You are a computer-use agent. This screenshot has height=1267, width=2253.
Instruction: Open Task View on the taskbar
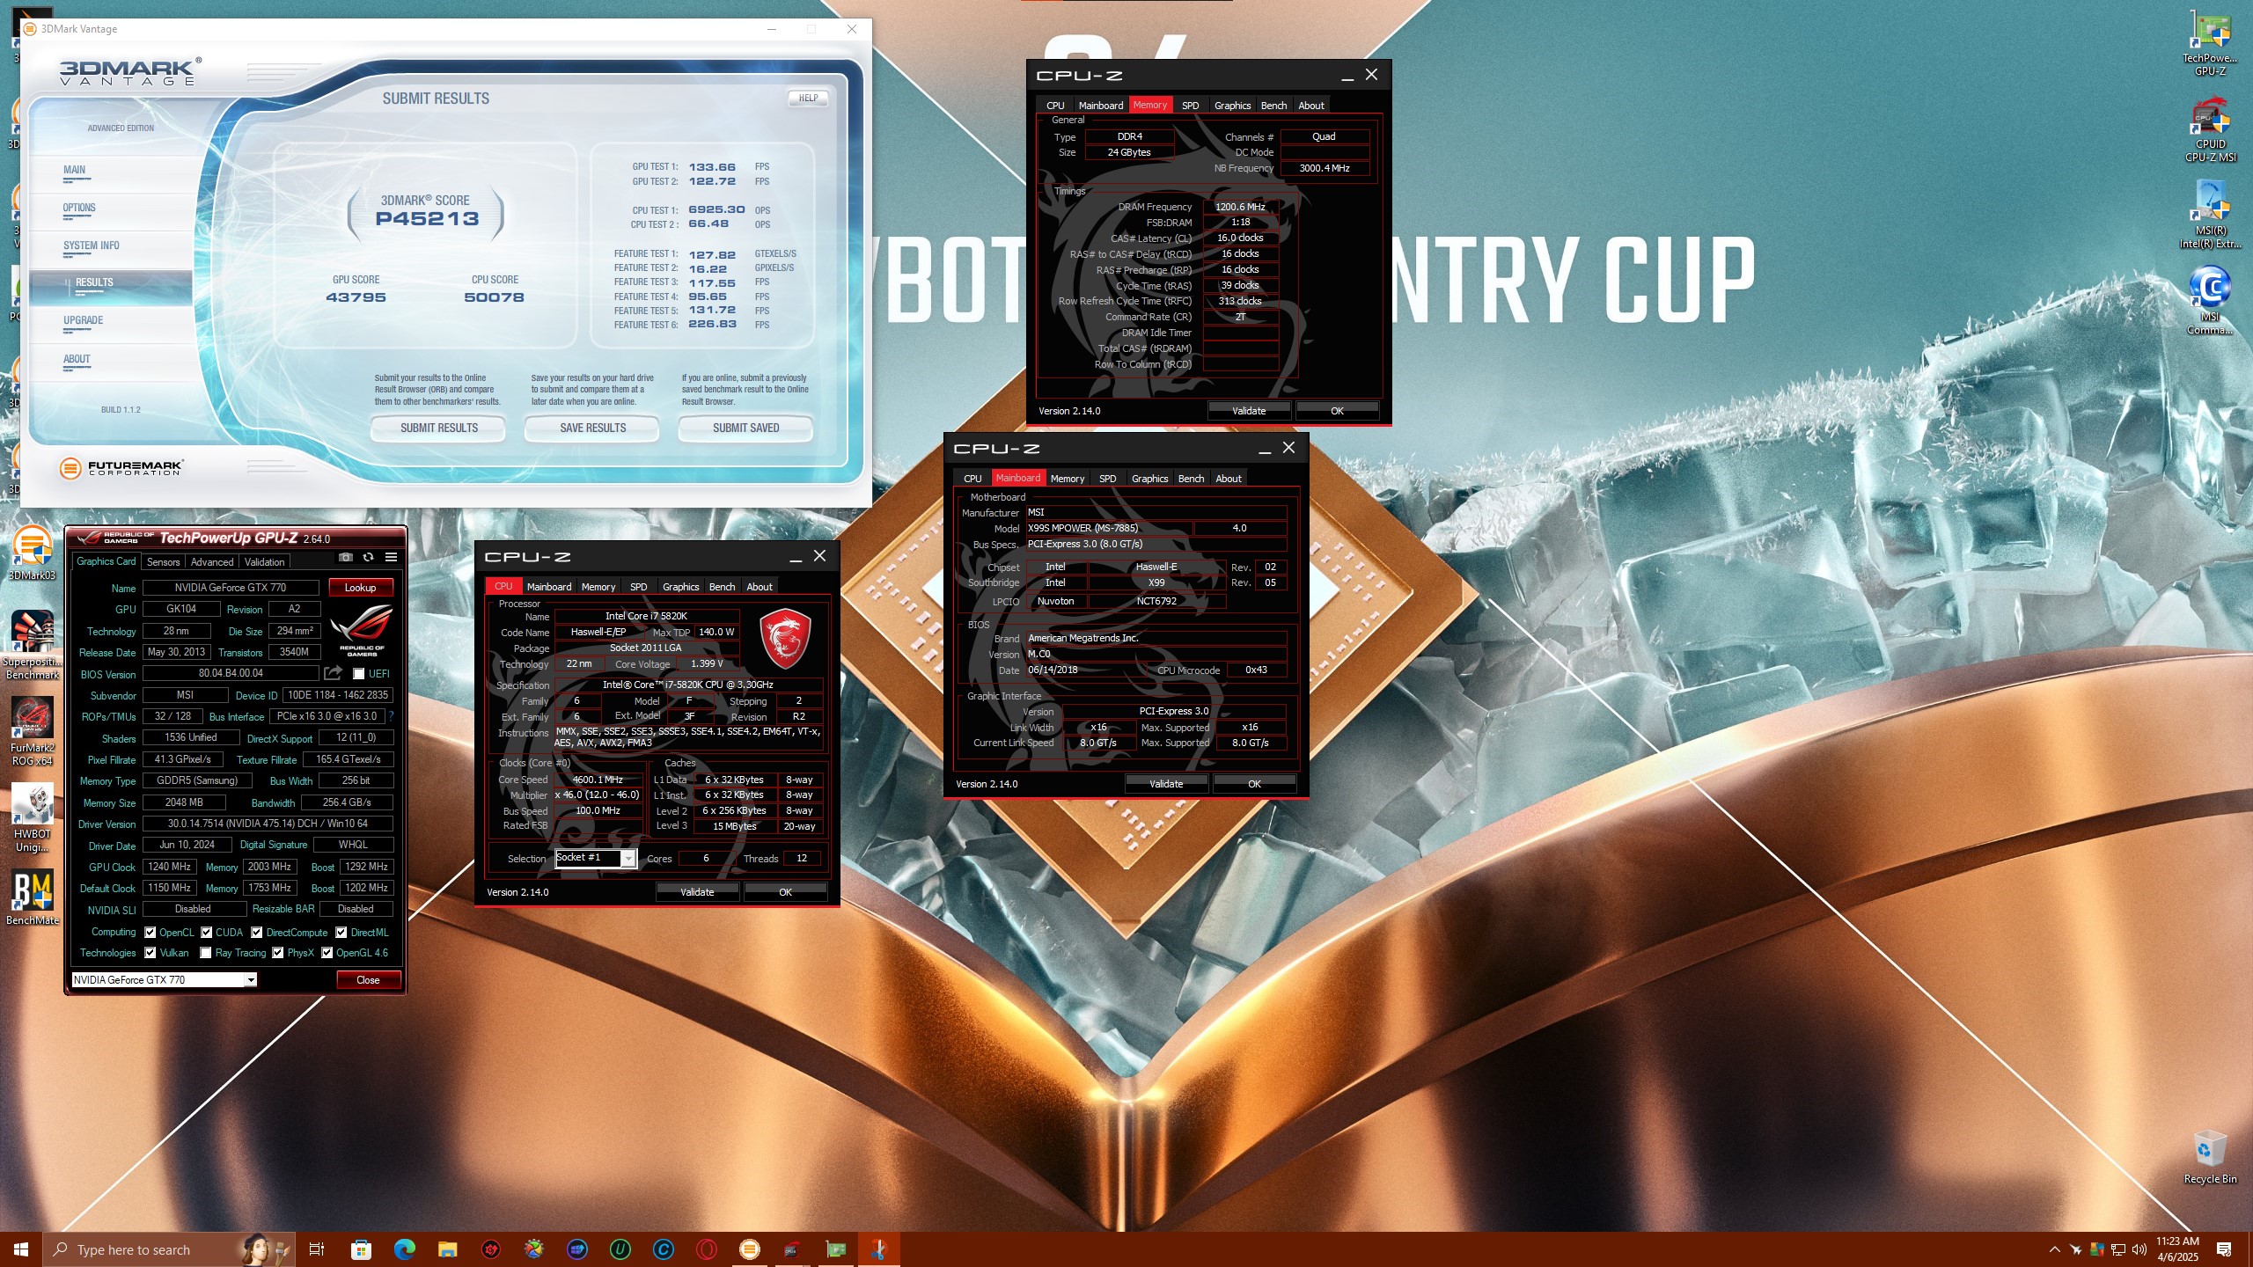pos(317,1249)
